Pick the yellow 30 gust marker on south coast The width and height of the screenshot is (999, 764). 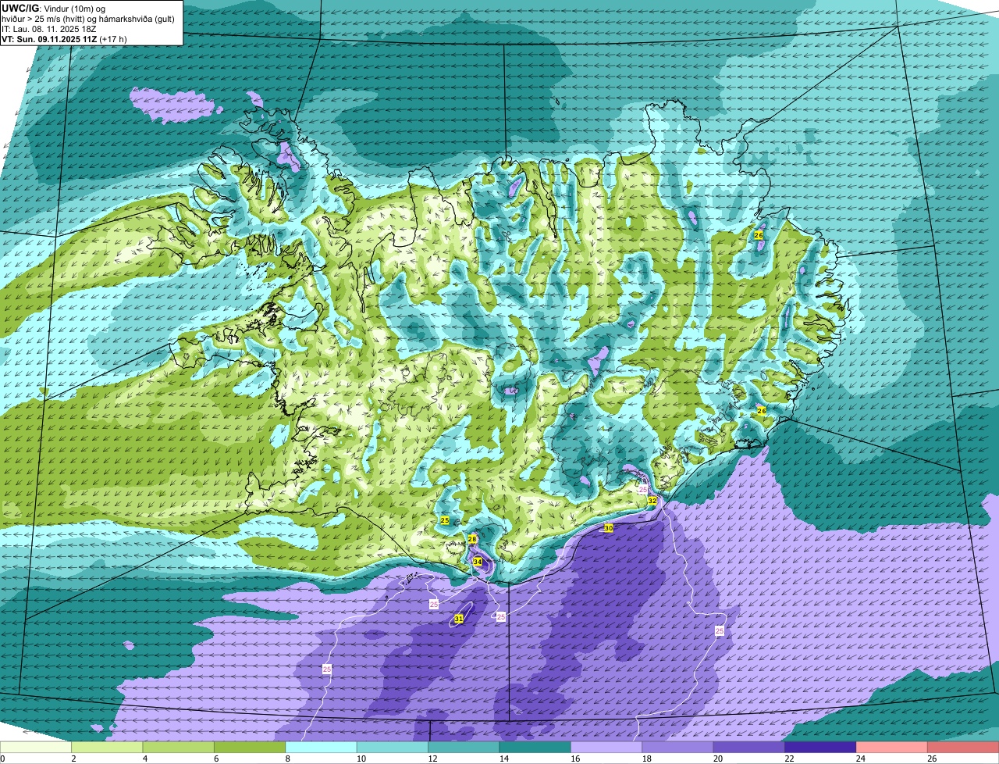coord(608,528)
